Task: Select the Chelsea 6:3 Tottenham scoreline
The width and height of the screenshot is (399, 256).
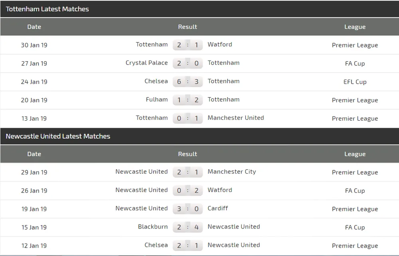Action: point(188,81)
